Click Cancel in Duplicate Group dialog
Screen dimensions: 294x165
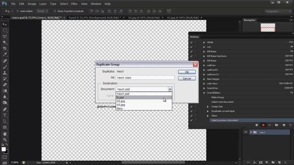(x=187, y=78)
